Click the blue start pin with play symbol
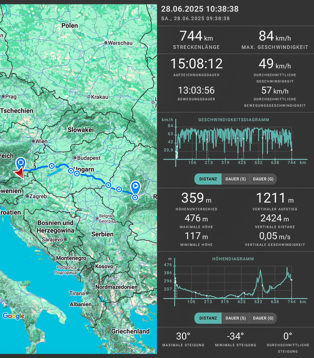This screenshot has height=358, width=314. click(x=135, y=186)
